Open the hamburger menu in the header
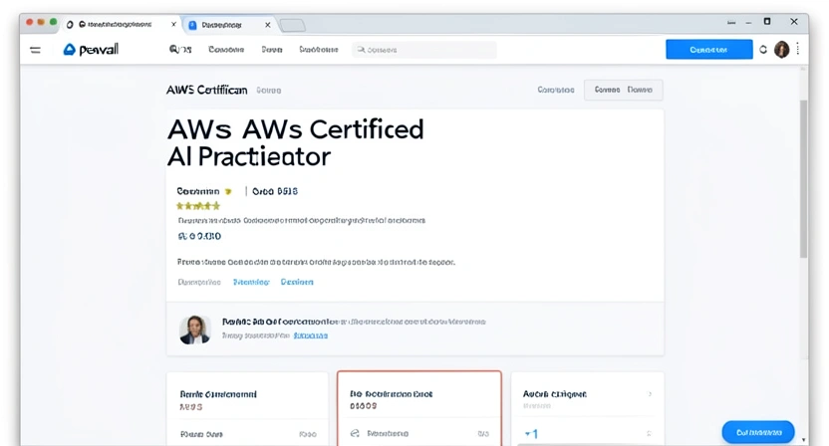829x446 pixels. [x=36, y=50]
